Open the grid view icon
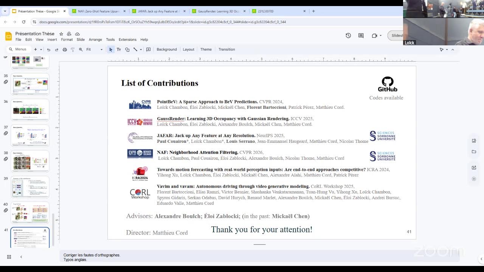 click(9, 257)
